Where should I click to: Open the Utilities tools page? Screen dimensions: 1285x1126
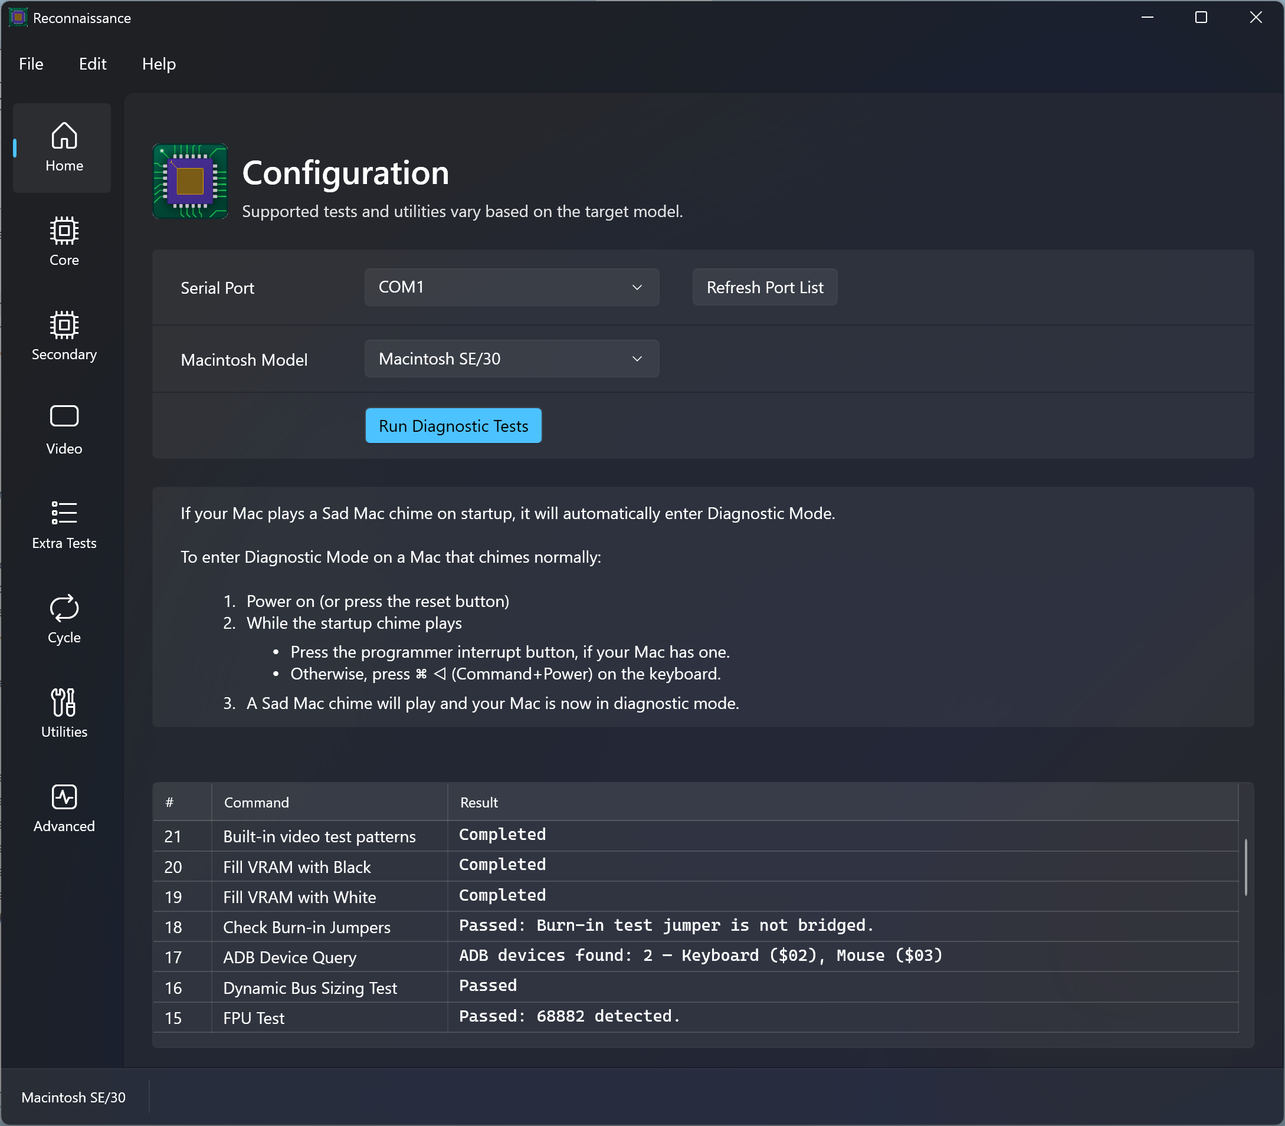pos(64,713)
